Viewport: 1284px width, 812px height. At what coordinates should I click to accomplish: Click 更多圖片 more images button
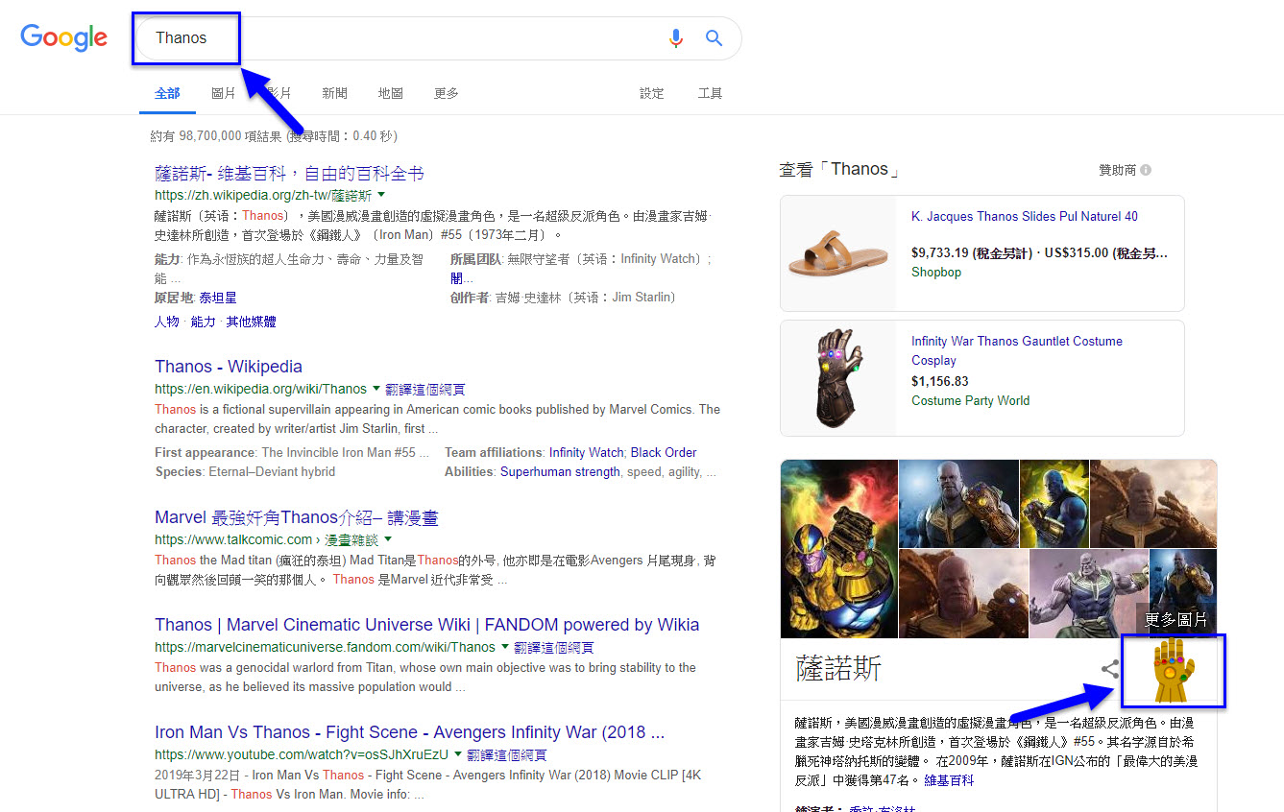click(x=1176, y=620)
